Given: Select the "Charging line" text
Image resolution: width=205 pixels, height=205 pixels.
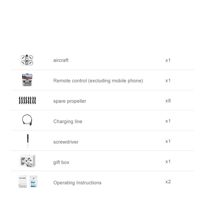Looking at the screenshot, I should pos(68,121).
